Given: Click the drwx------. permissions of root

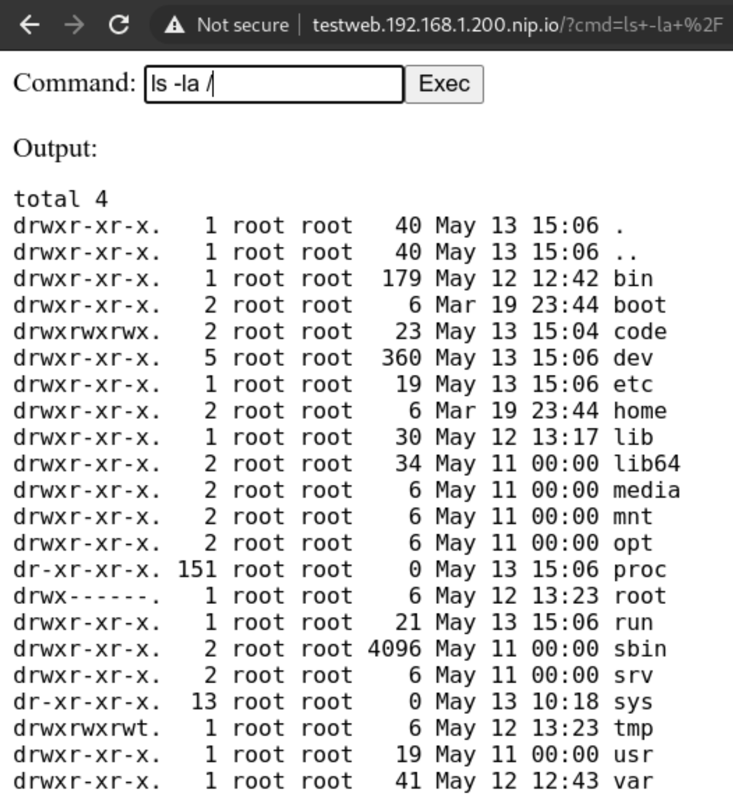Looking at the screenshot, I should [87, 596].
